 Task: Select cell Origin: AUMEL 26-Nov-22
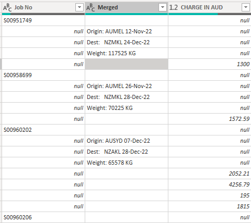(126, 86)
